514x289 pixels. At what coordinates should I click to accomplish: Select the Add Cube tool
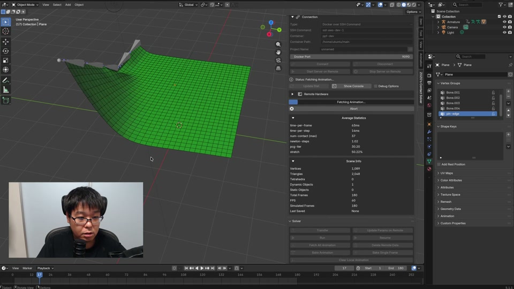tap(5, 101)
